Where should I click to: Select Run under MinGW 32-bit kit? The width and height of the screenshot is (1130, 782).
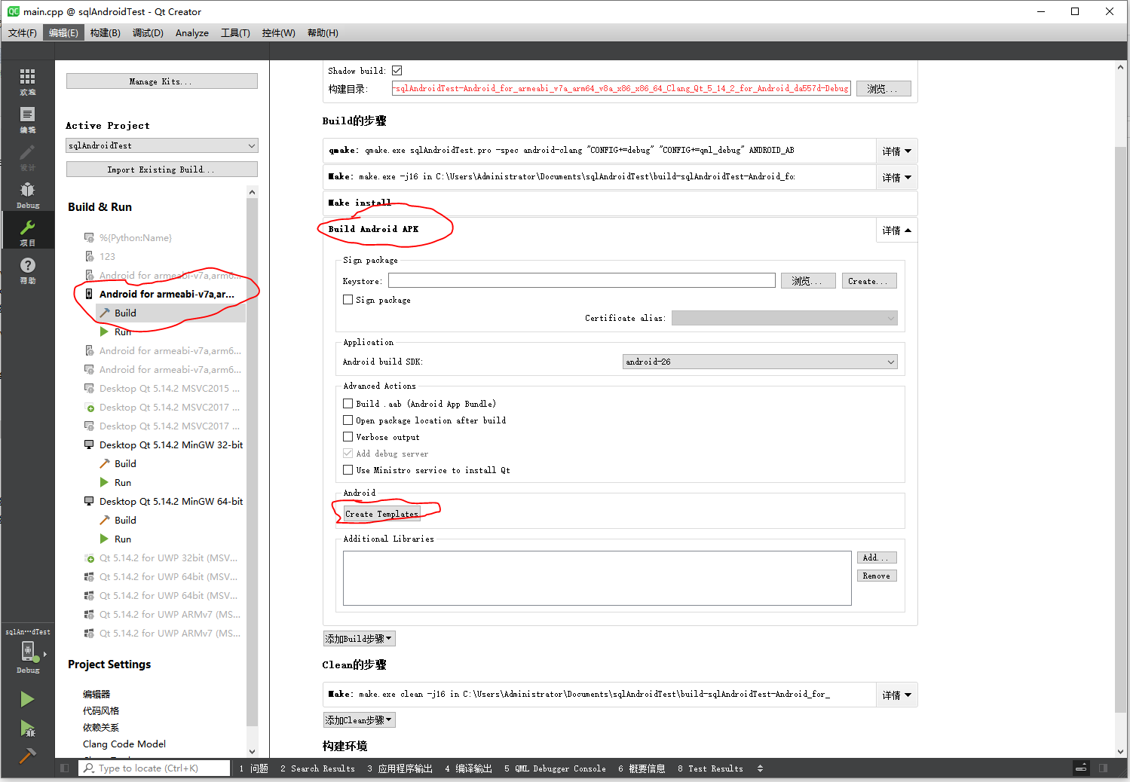click(x=123, y=482)
